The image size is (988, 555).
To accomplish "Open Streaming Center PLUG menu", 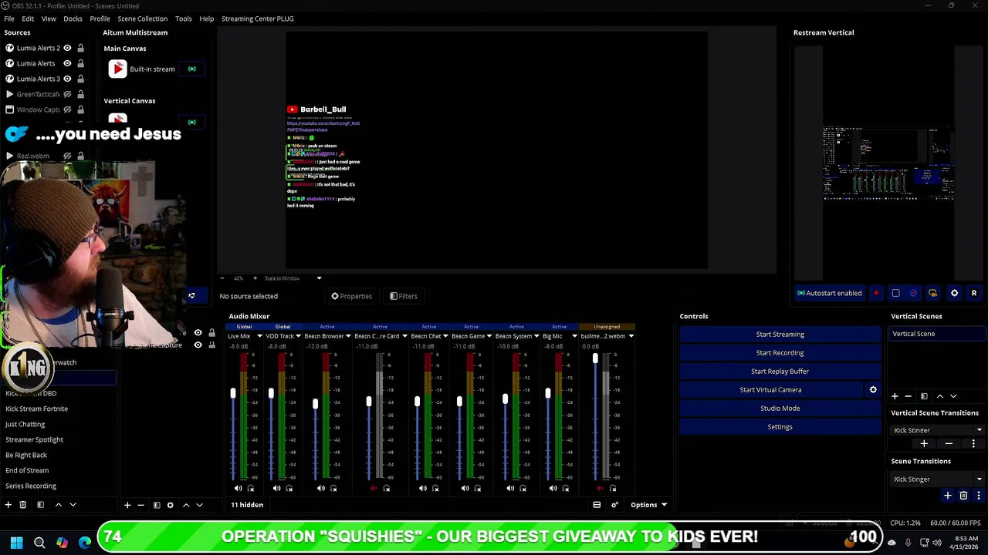I will click(257, 18).
